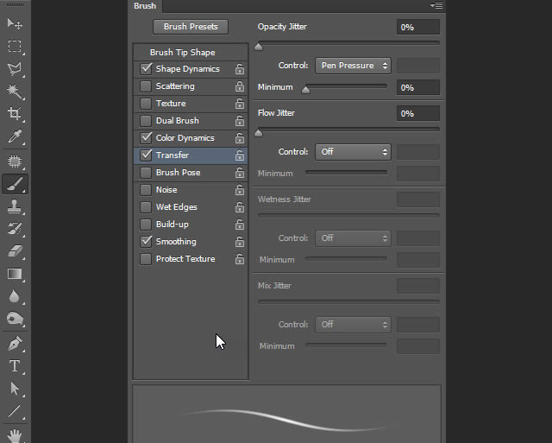Enable the Brush Pose checkbox
552x443 pixels.
(x=146, y=173)
